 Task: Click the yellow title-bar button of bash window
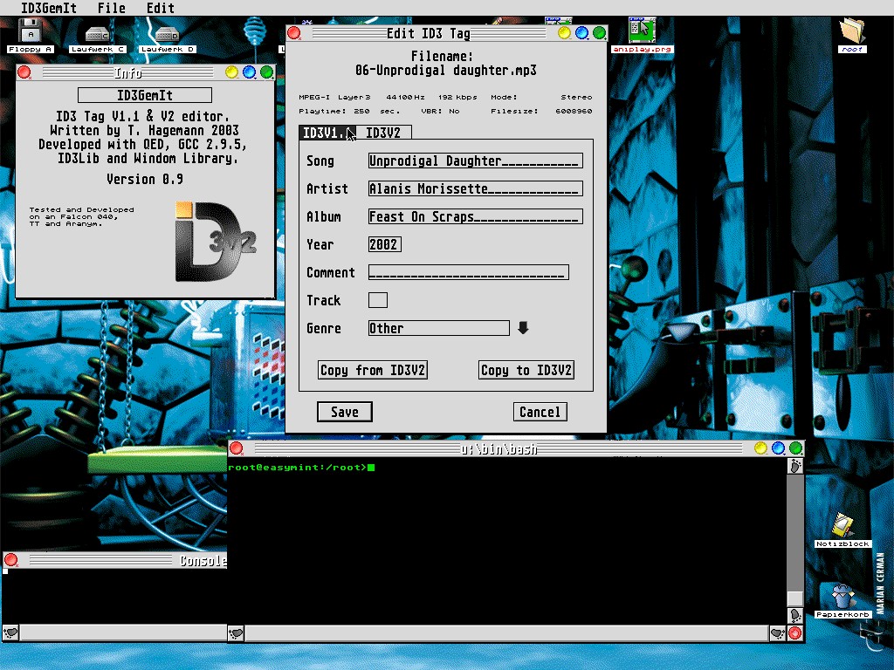(760, 448)
